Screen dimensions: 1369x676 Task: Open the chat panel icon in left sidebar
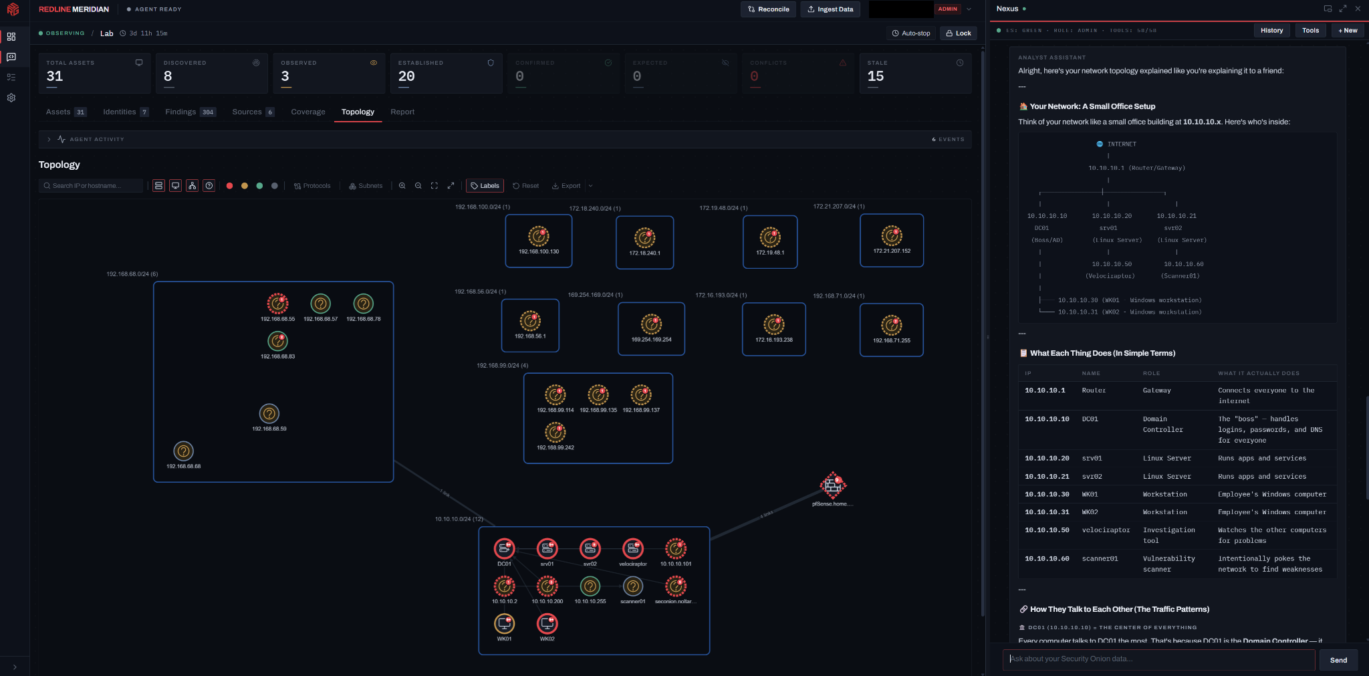point(11,58)
